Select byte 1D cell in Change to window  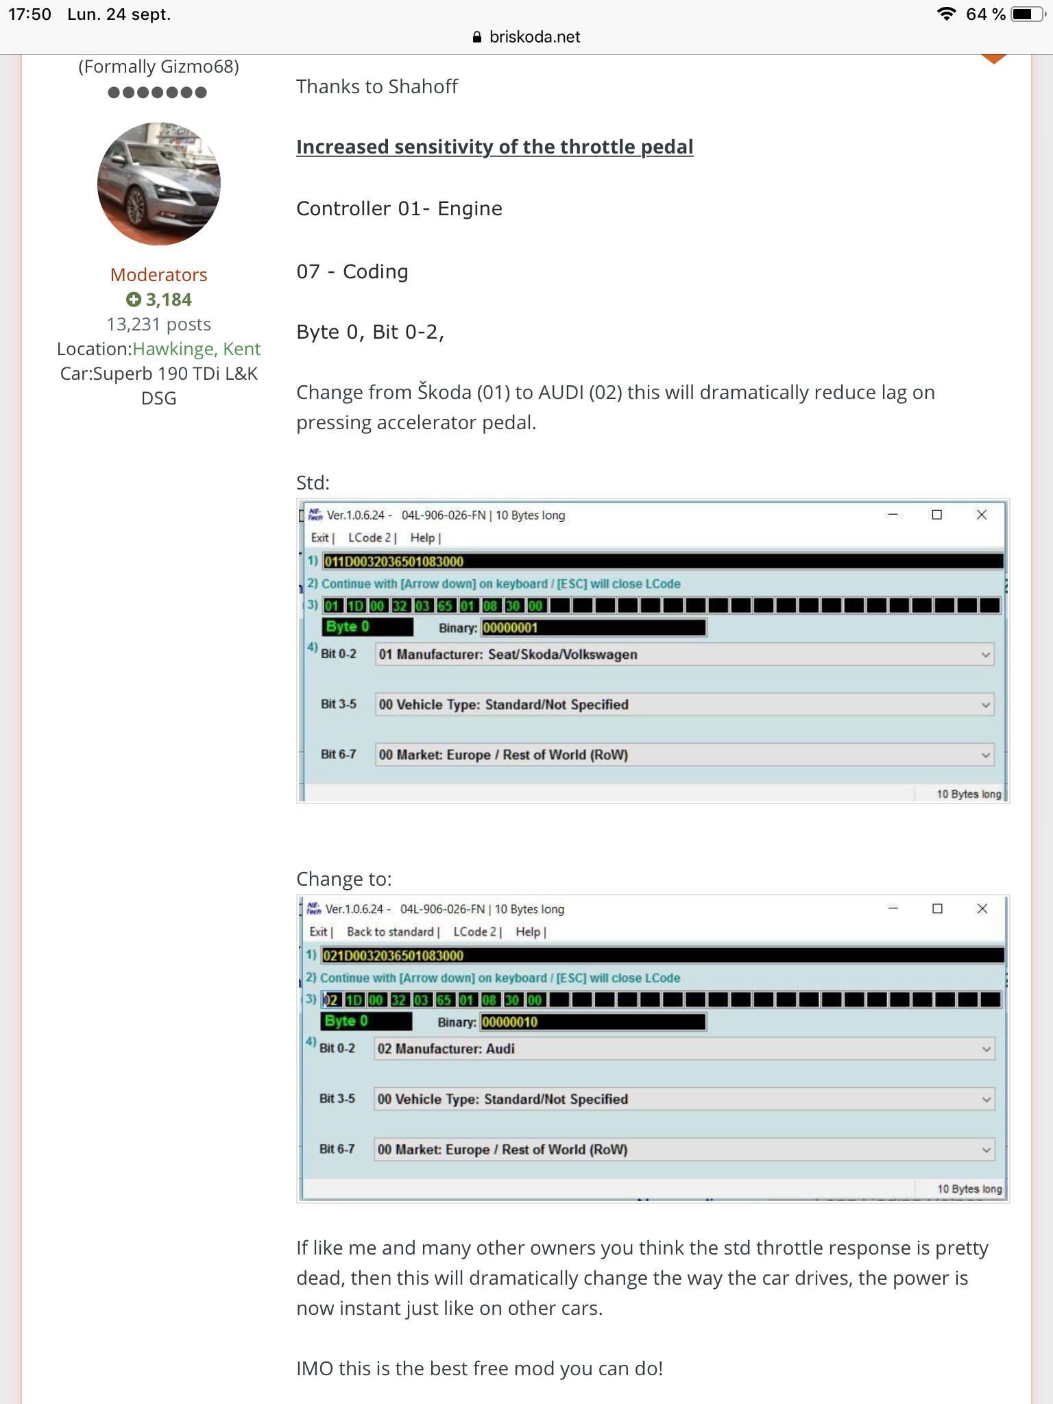tap(353, 1000)
